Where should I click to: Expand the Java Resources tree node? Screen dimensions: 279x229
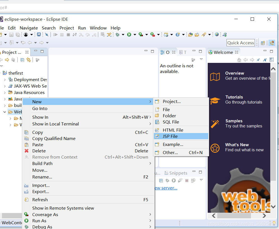(x=5, y=93)
